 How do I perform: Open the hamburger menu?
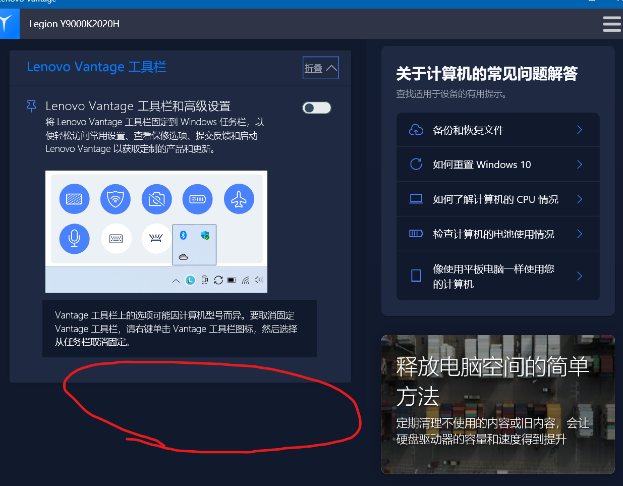tap(612, 24)
